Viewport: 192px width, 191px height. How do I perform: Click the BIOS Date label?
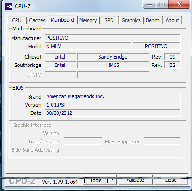click(36, 113)
